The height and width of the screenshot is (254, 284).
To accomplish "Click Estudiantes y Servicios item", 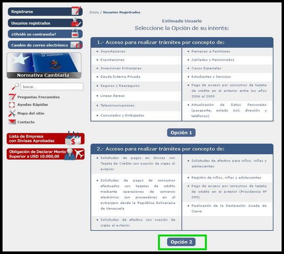I will (211, 77).
